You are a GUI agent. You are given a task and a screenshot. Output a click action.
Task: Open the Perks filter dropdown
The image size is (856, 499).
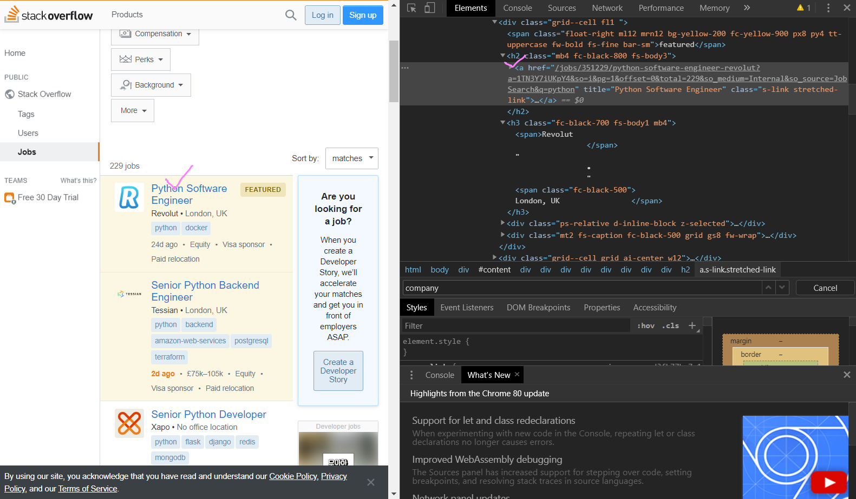[x=141, y=59]
